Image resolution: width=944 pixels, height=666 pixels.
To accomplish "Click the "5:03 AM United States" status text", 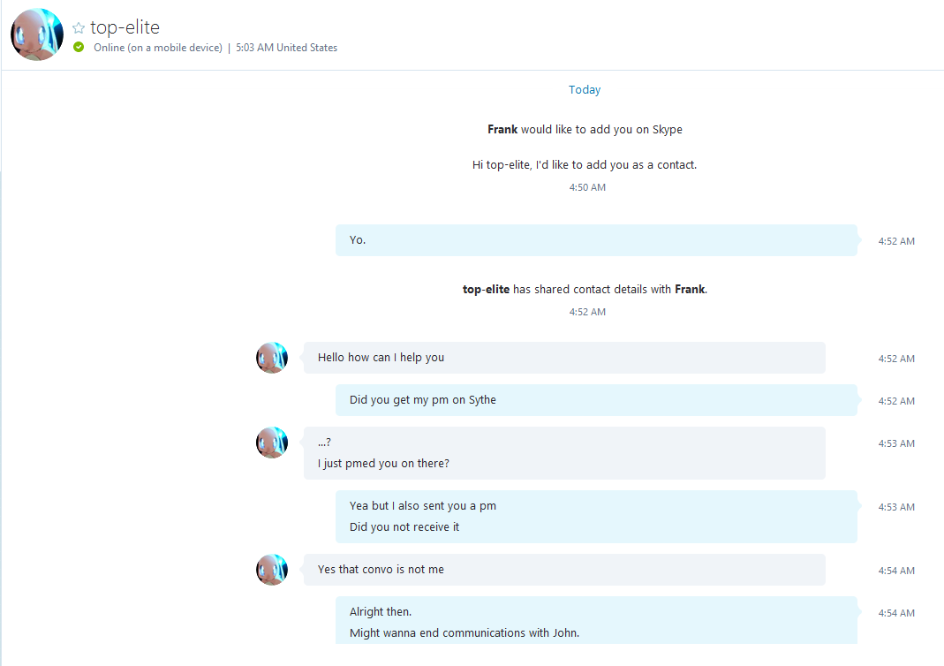I will point(287,48).
